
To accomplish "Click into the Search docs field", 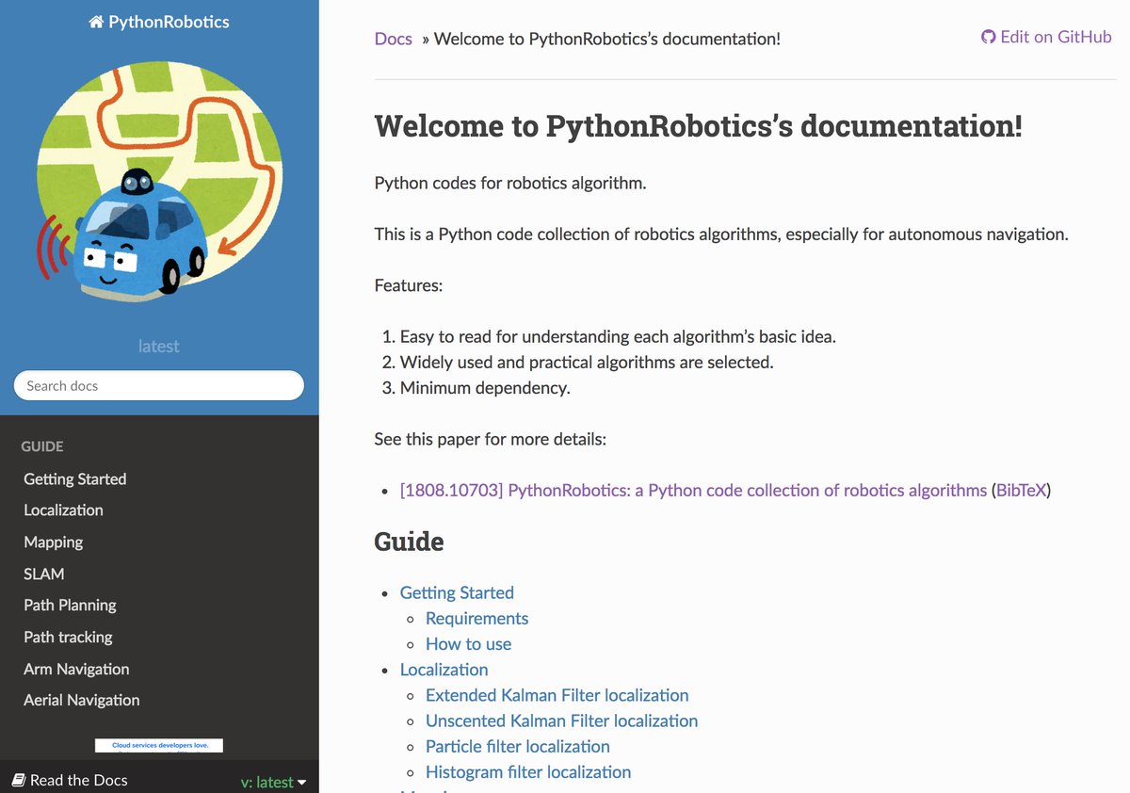I will (x=159, y=385).
